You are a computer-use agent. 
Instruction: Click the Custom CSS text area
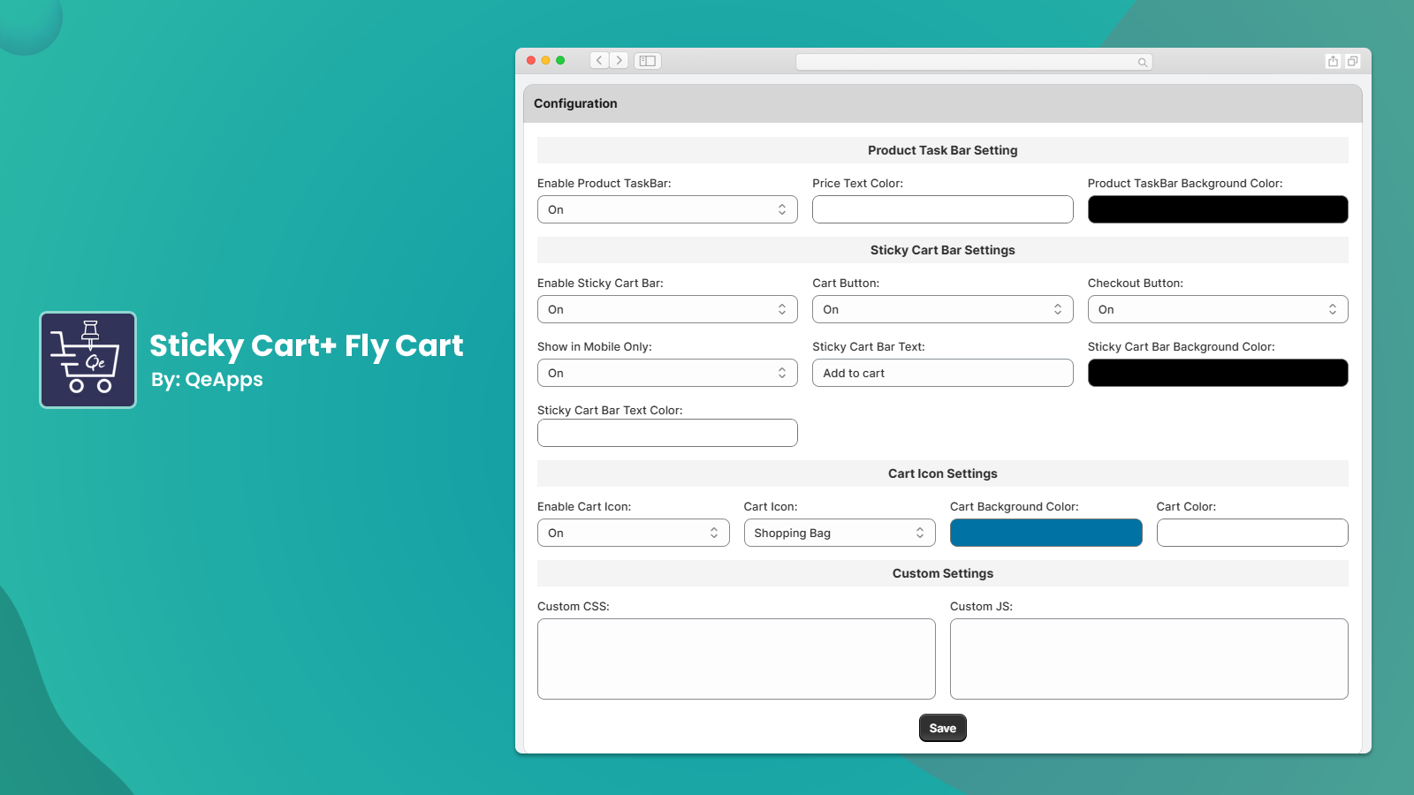click(736, 659)
